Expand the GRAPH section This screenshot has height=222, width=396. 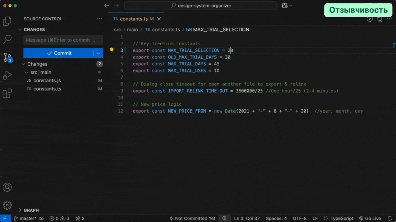coord(31,210)
